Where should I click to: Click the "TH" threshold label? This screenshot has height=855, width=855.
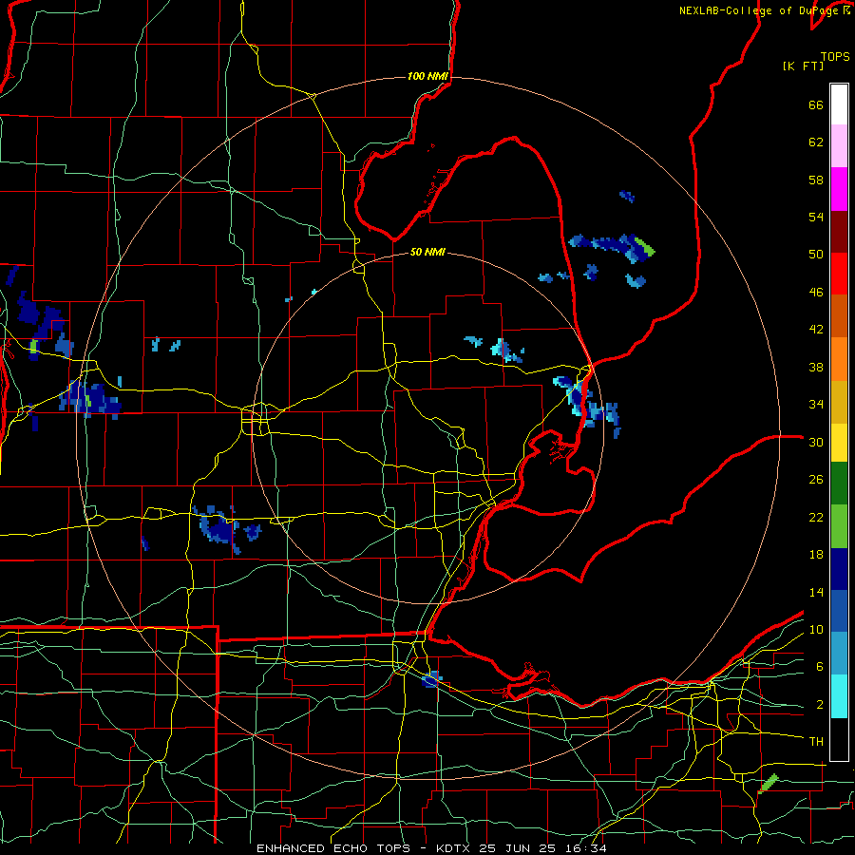tap(816, 742)
